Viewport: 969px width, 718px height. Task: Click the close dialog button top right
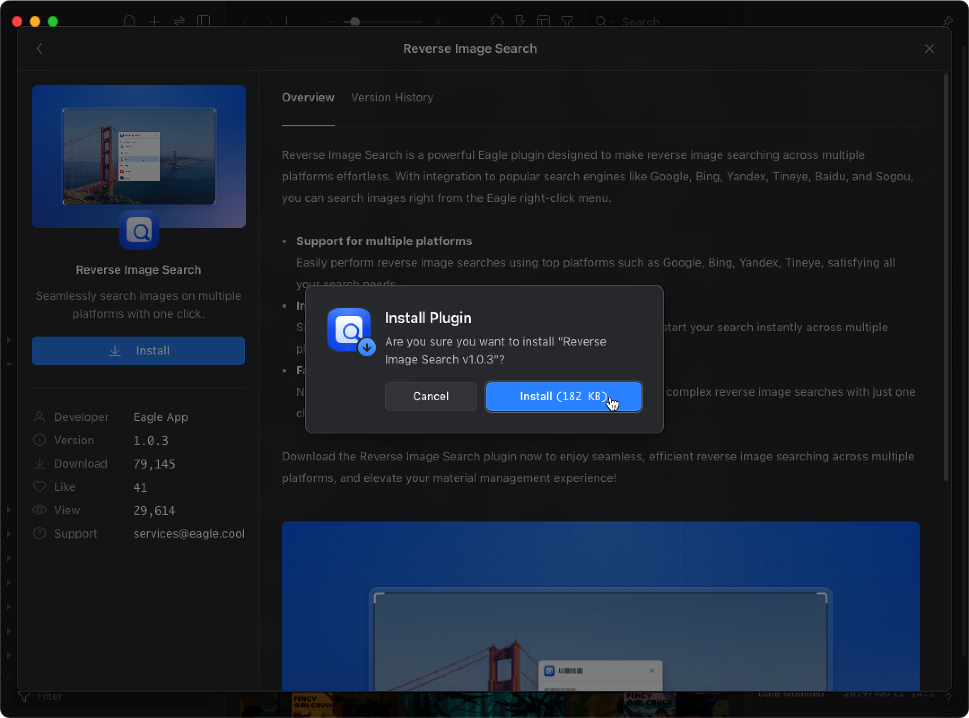tap(930, 48)
